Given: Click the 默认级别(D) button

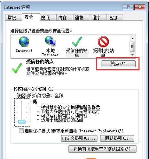Looking at the screenshot, I should pos(117,138).
